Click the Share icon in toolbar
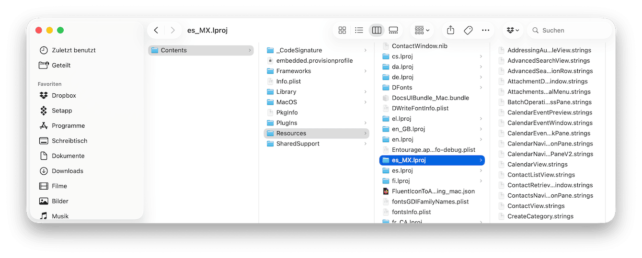 point(450,30)
